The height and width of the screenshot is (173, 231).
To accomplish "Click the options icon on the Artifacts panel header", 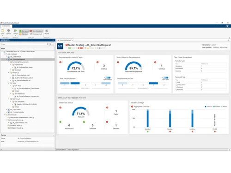I will 53,40.
